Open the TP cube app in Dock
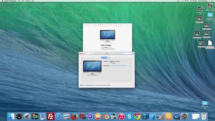Viewport: 215px width, 121px height. click(x=145, y=116)
